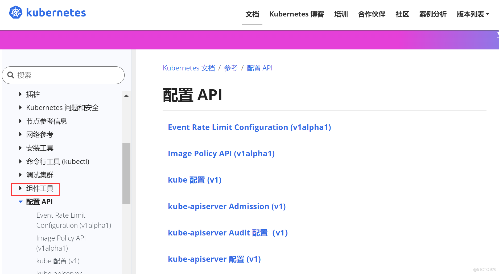This screenshot has height=274, width=499.
Task: Open 培训 in top navigation
Action: click(341, 14)
